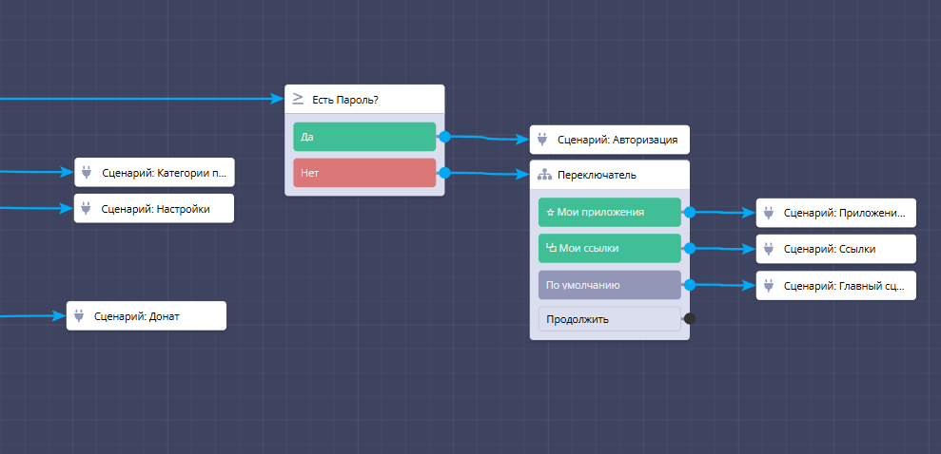Click the black connector dot beside Продолжить
This screenshot has width=941, height=454.
coord(689,319)
